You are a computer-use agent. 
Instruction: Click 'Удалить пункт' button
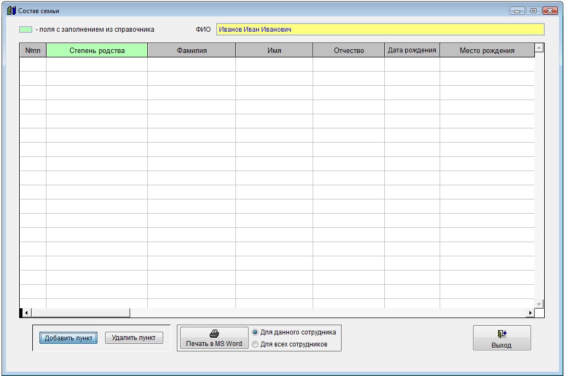[134, 338]
